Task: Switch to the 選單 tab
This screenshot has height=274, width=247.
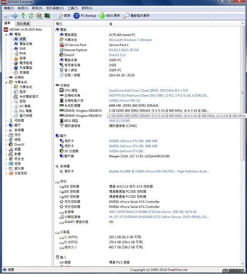Action: (7, 23)
